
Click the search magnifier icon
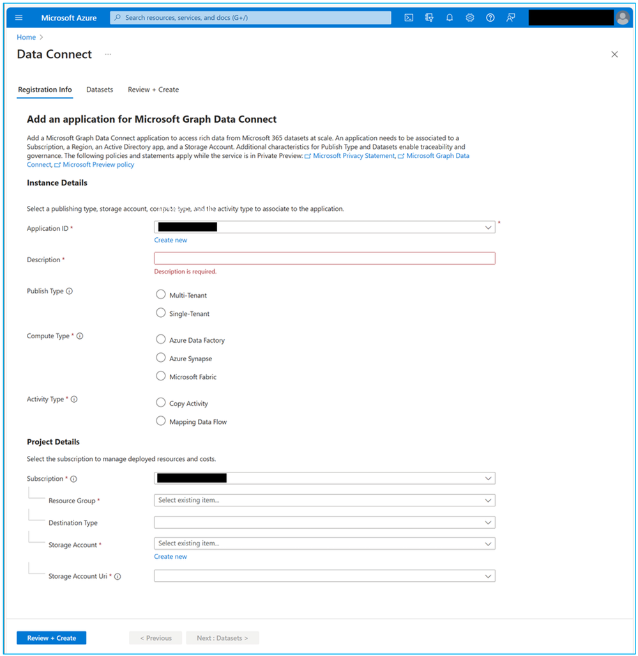coord(118,17)
